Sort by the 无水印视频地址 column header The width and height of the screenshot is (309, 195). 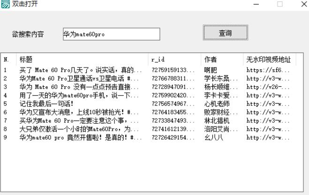coord(270,59)
